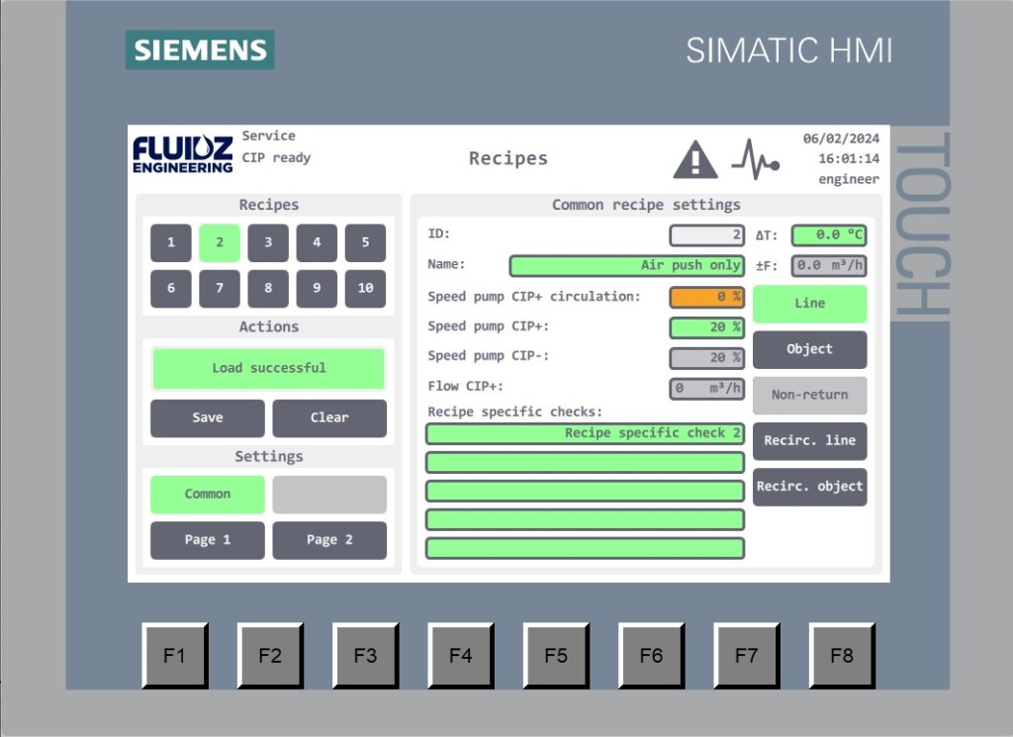Open the Common settings tab
Viewport: 1013px width, 737px height.
(208, 495)
